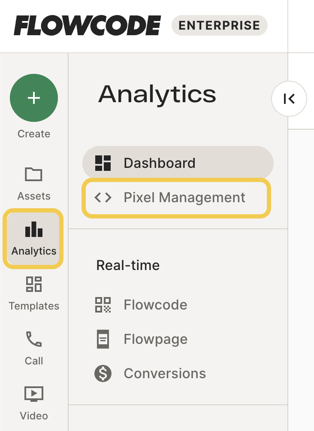Click the Analytics panel title
This screenshot has height=431, width=314.
pos(157,95)
